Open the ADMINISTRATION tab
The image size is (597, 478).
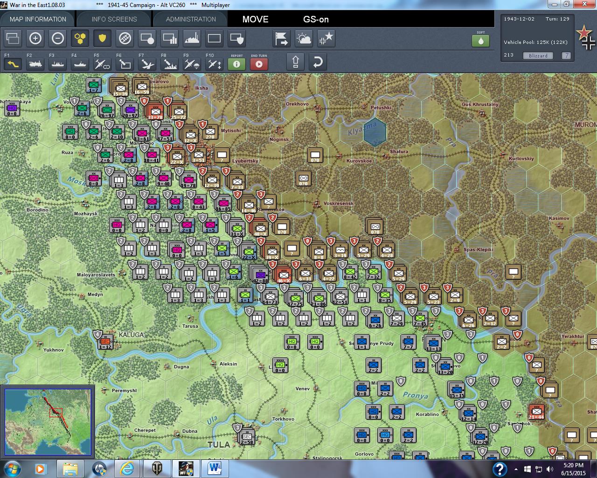tap(191, 19)
